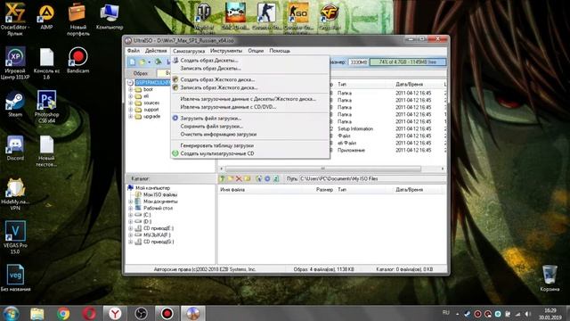Click the go up folder icon in catalog toolbar
This screenshot has width=570, height=321.
coord(222,178)
